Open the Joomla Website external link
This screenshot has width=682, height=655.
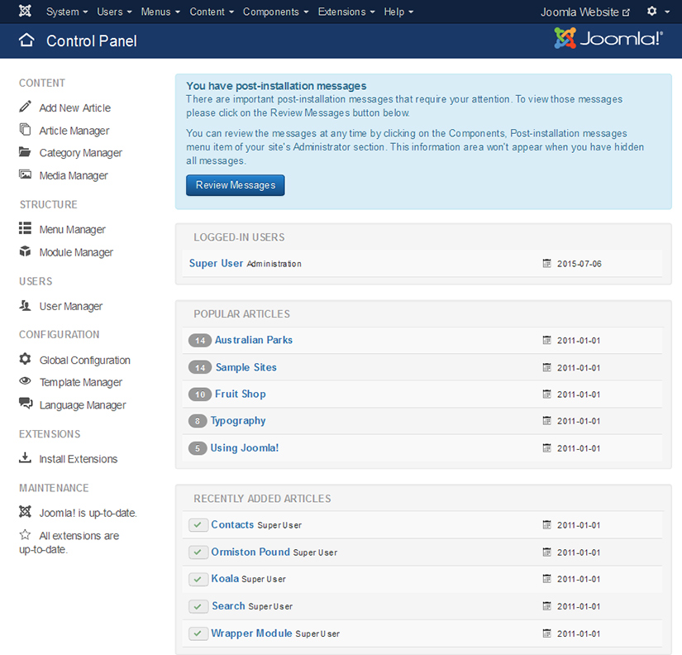click(x=584, y=12)
